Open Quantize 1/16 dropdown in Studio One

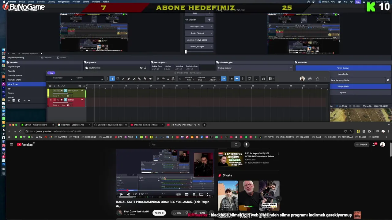coord(189,79)
